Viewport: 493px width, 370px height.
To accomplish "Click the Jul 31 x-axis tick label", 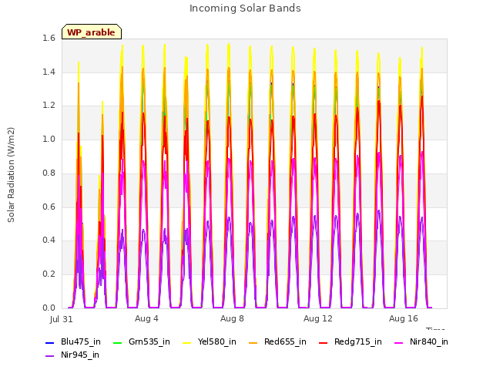I will tap(62, 319).
